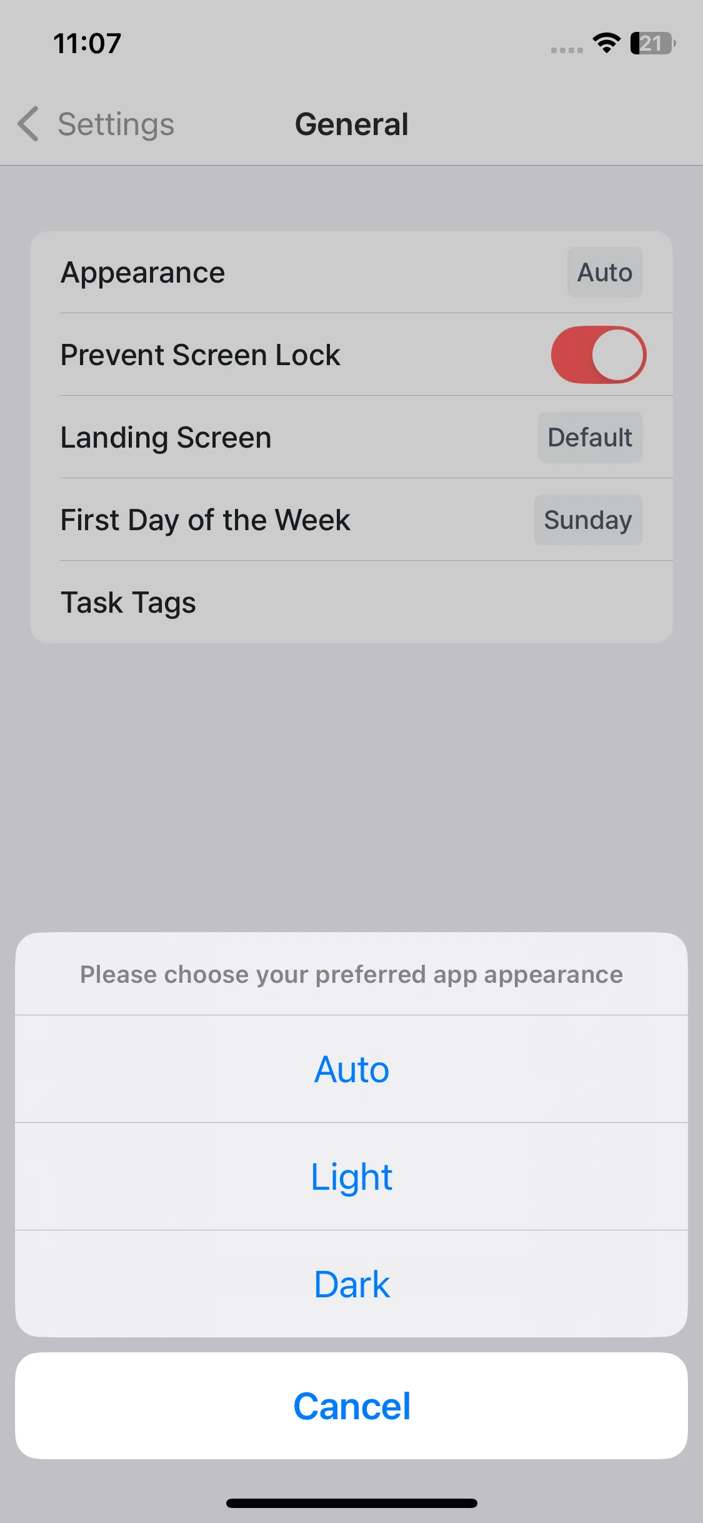This screenshot has width=703, height=1523.
Task: Go back to Settings
Action: pos(116,124)
